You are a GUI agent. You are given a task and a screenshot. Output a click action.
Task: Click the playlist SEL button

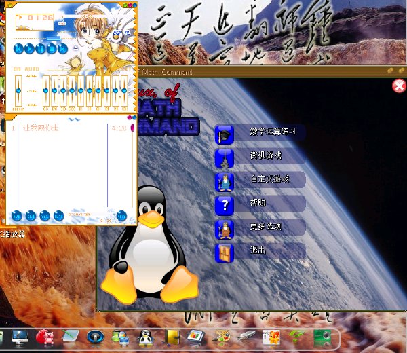pyautogui.click(x=45, y=216)
